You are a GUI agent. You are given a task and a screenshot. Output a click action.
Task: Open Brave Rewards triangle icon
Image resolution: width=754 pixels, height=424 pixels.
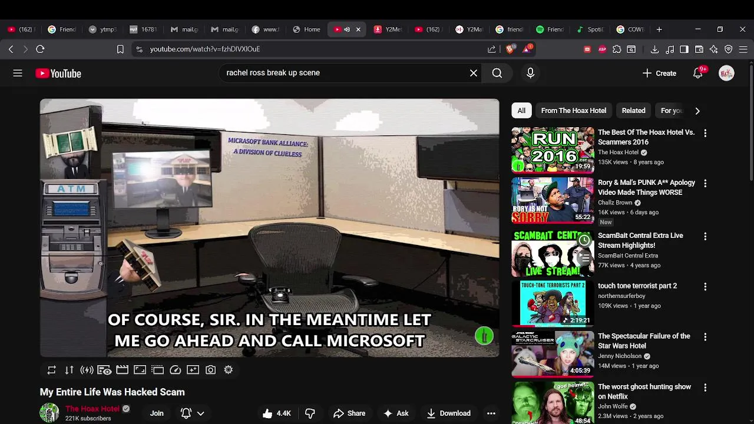527,49
